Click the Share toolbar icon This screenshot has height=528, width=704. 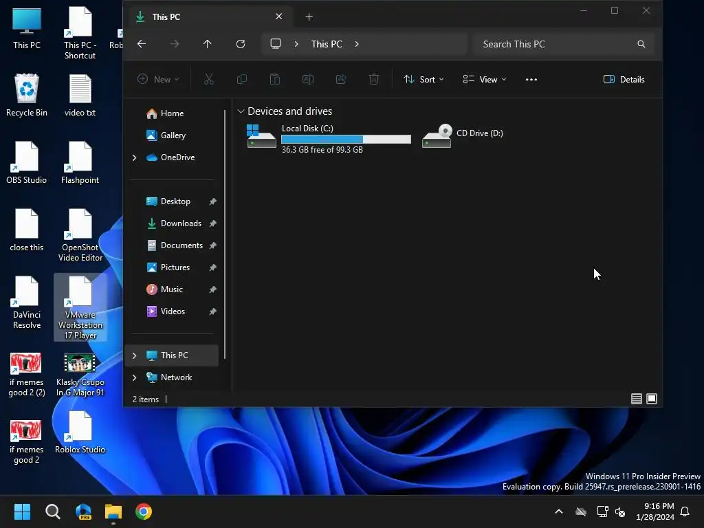point(341,80)
